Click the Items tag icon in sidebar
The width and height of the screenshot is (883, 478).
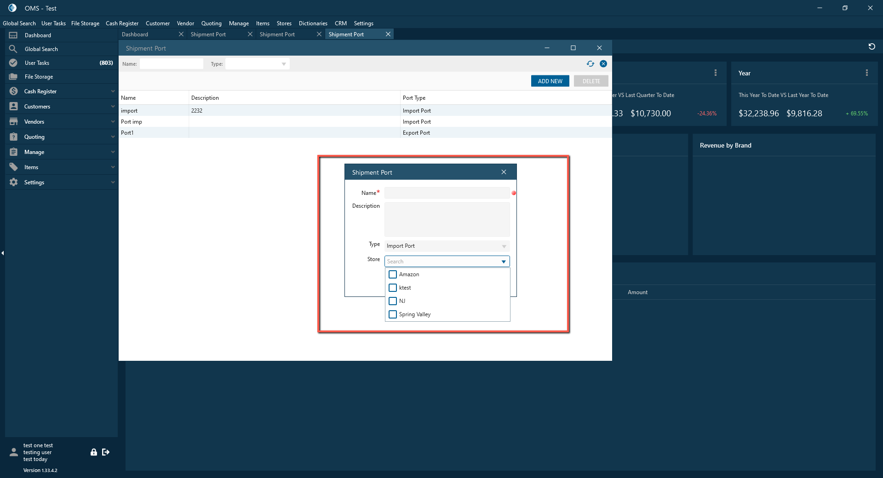click(14, 167)
